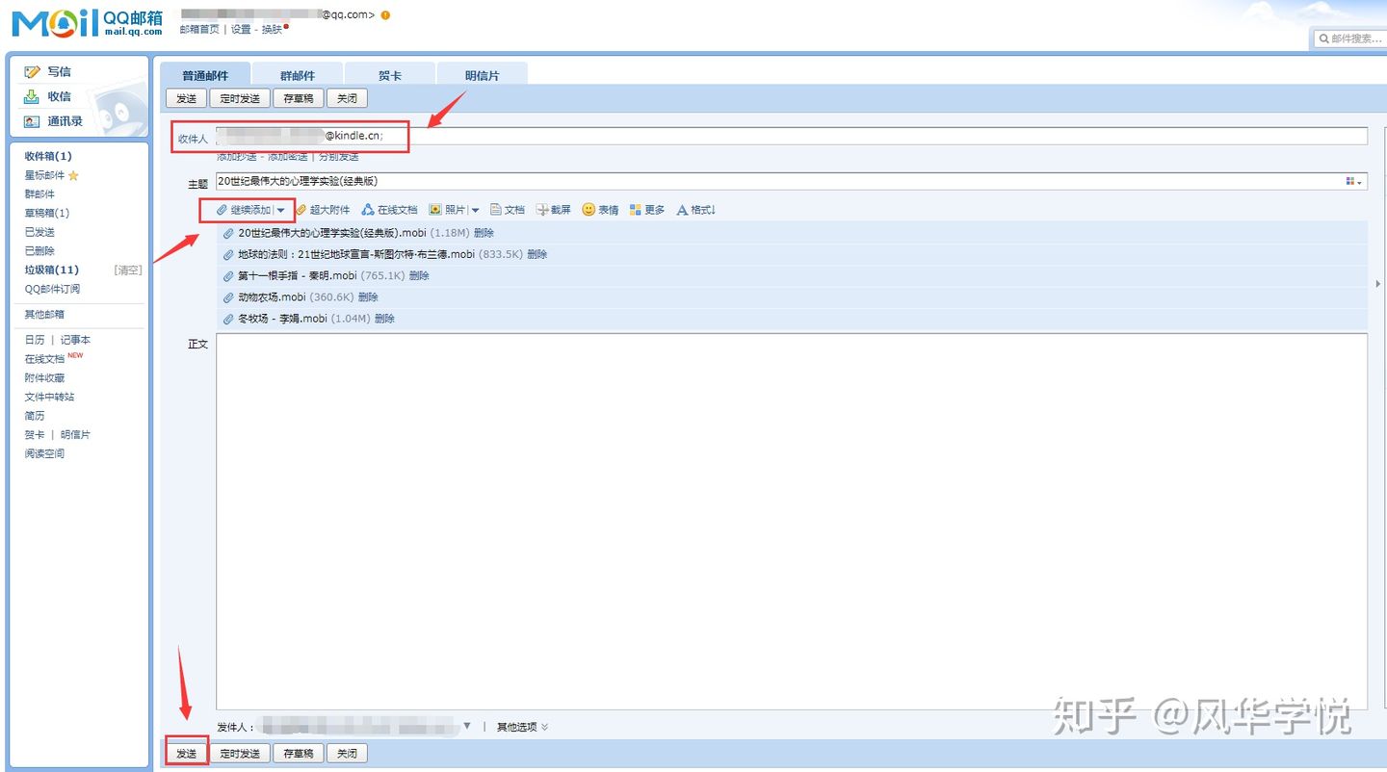Click the 照片 photo icon
Screen dimensions: 1387x772
[435, 210]
